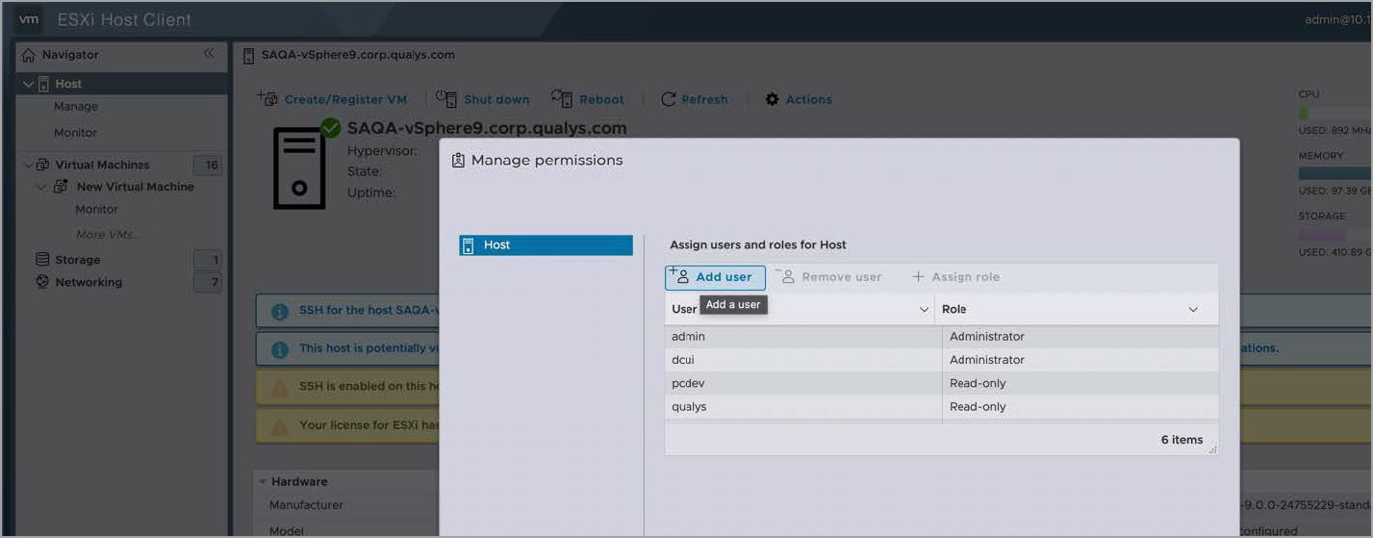This screenshot has width=1373, height=538.
Task: Click the SSH is enabled warning icon
Action: coord(280,387)
